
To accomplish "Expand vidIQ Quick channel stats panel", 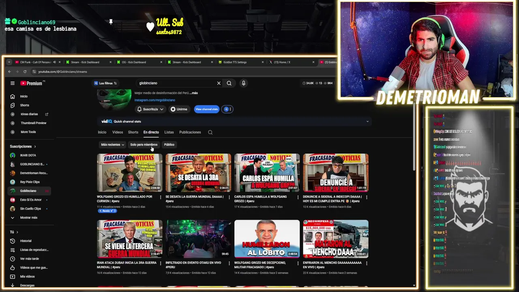I will [367, 121].
